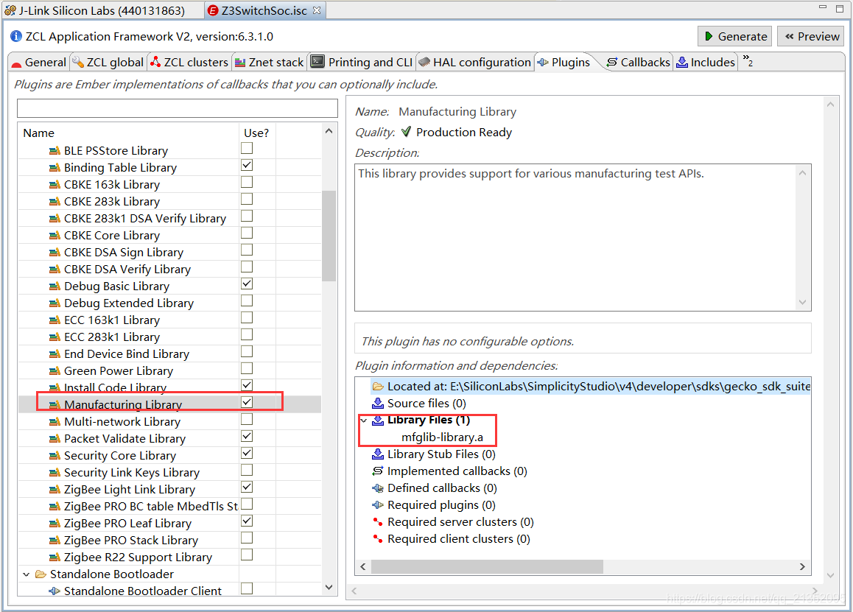Click the Debug Basic Library plugin icon

click(55, 286)
